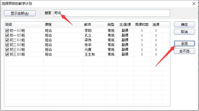
Task: Uncheck the 初三(1)班 checkbox
Action: click(x=7, y=49)
